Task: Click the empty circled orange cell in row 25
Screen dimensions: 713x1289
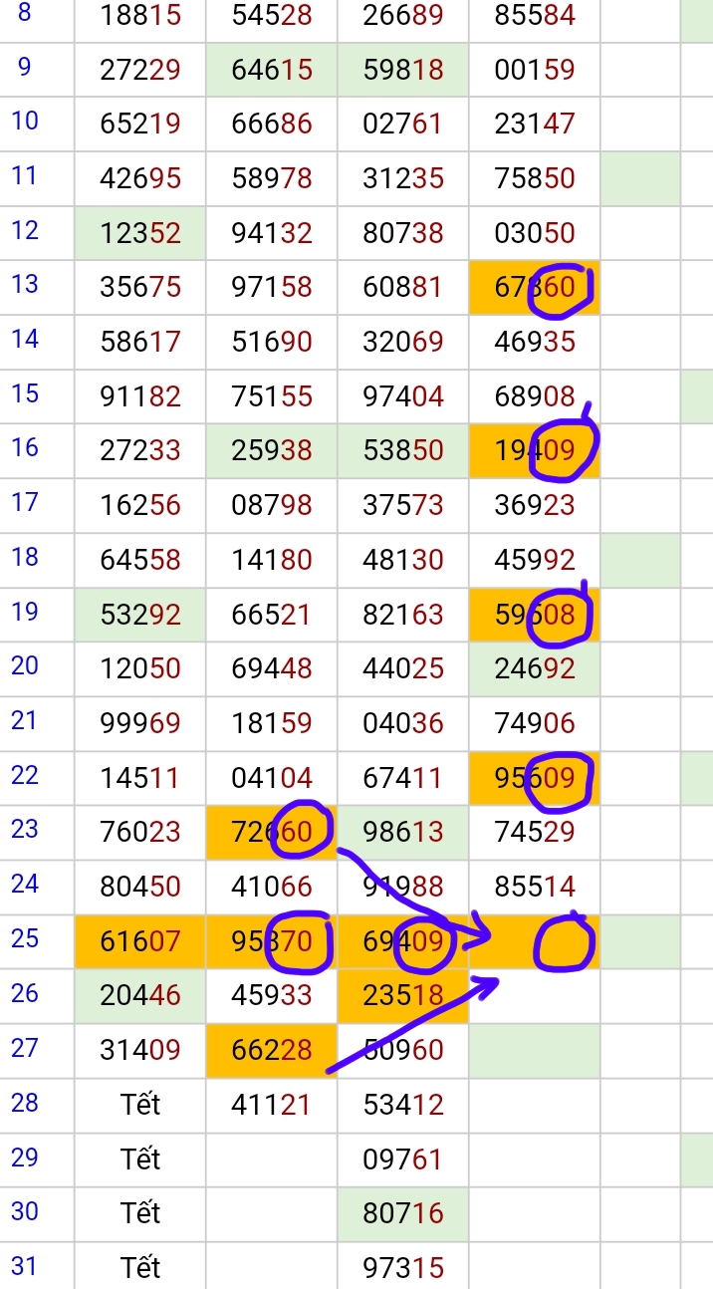Action: click(535, 940)
